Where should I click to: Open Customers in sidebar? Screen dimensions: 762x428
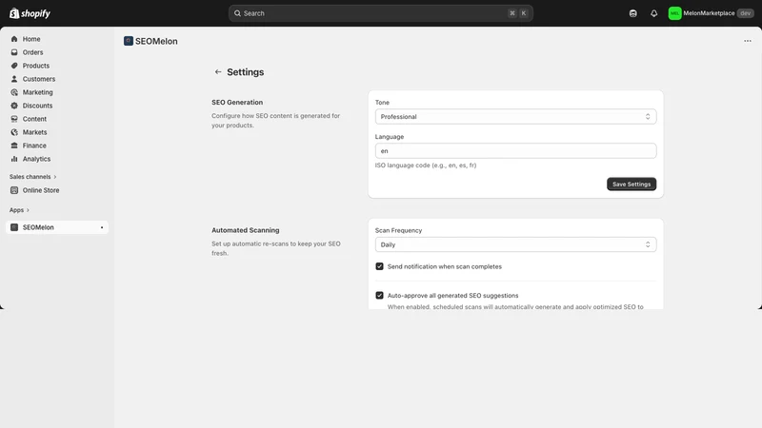(39, 79)
